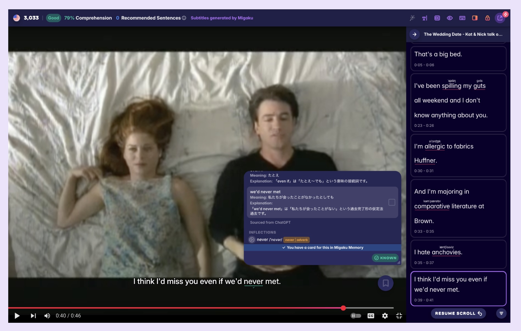Click the word anchovies in the sidebar

point(446,252)
